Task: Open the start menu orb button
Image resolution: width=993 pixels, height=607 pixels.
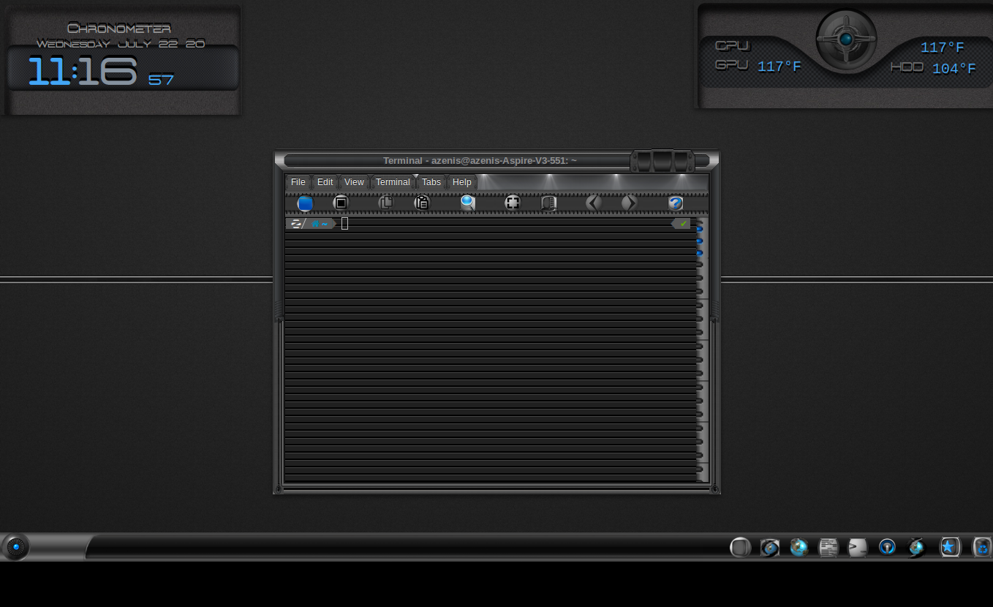Action: 15,547
